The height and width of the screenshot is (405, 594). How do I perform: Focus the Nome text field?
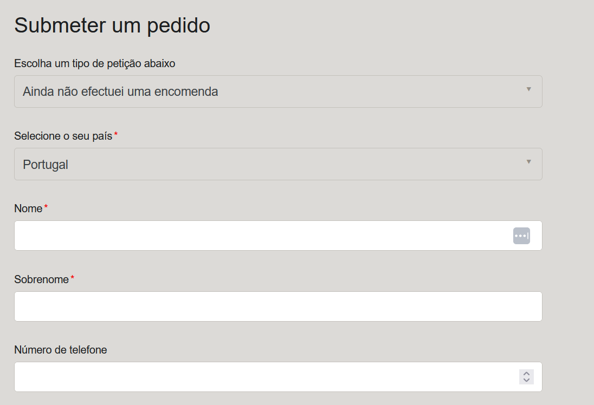click(x=278, y=236)
